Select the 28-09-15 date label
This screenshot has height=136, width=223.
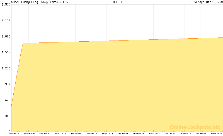[x=13, y=134]
